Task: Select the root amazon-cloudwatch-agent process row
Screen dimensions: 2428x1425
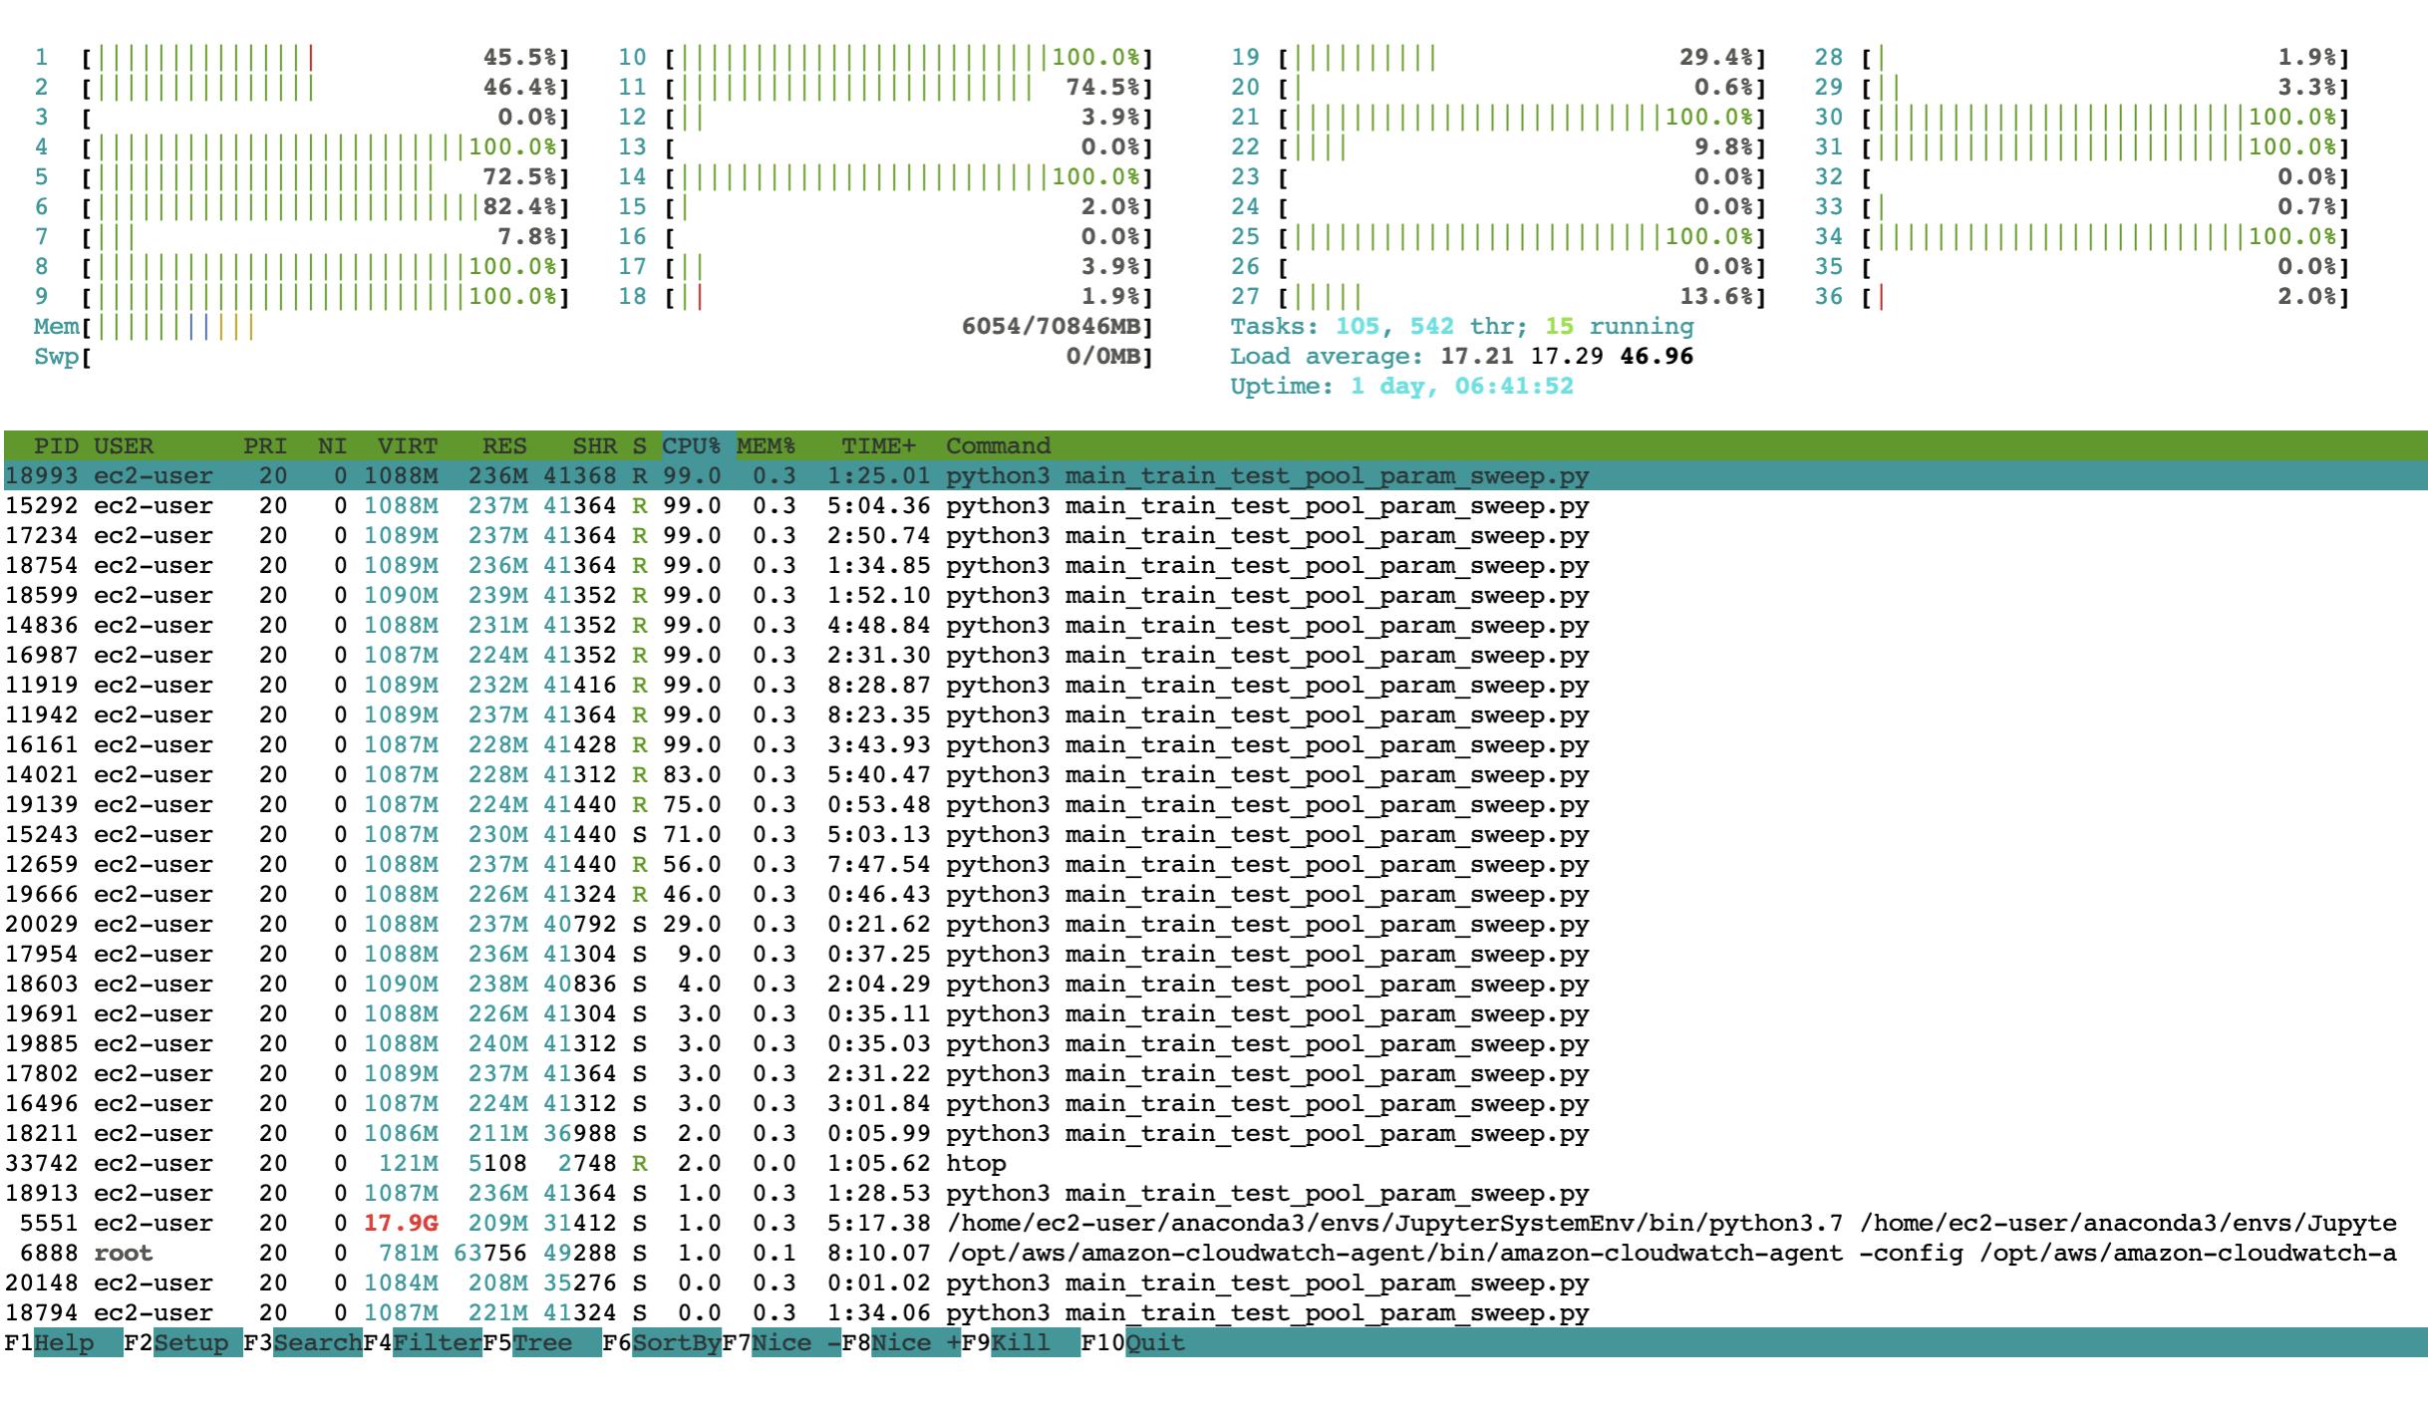Action: tap(1214, 1253)
